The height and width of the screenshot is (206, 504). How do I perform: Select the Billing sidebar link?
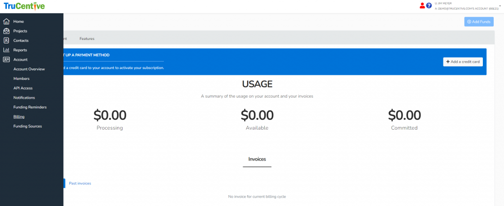point(19,117)
